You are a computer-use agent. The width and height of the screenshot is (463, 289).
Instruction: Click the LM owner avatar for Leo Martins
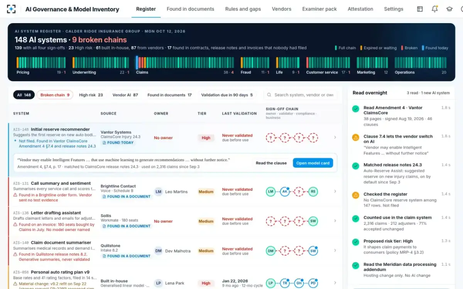158,192
